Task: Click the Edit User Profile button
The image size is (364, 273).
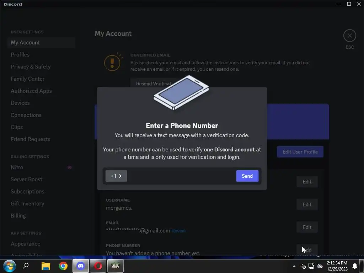Action: 300,152
